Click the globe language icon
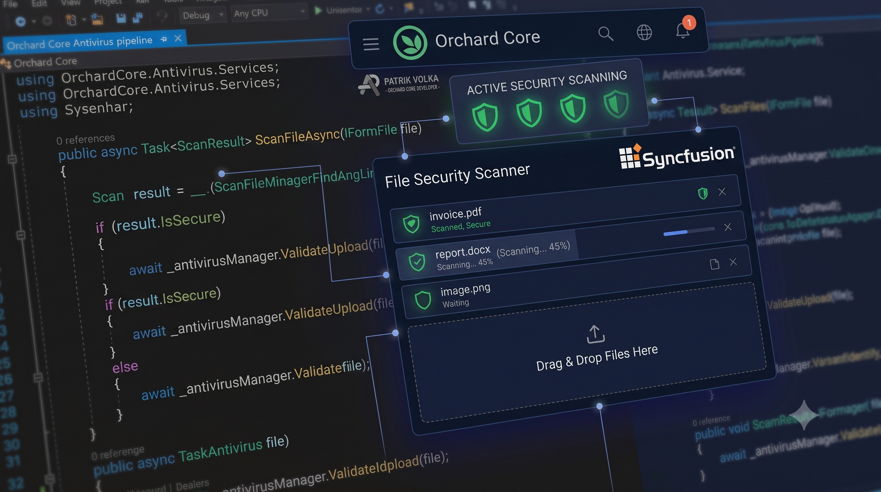The height and width of the screenshot is (492, 881). click(644, 32)
